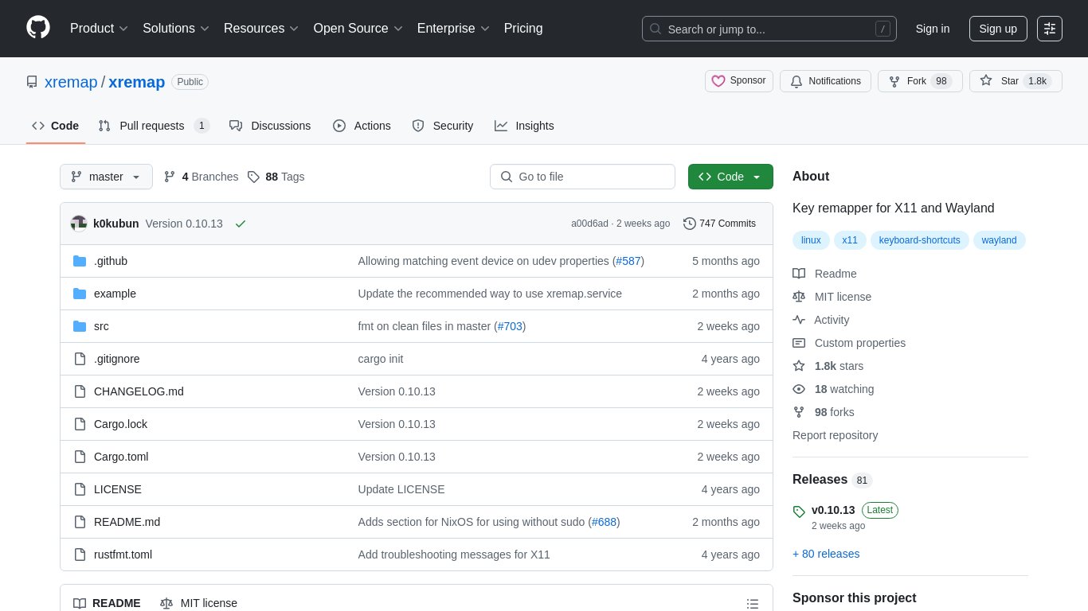1088x611 pixels.
Task: Click the Sign up button
Action: [997, 29]
